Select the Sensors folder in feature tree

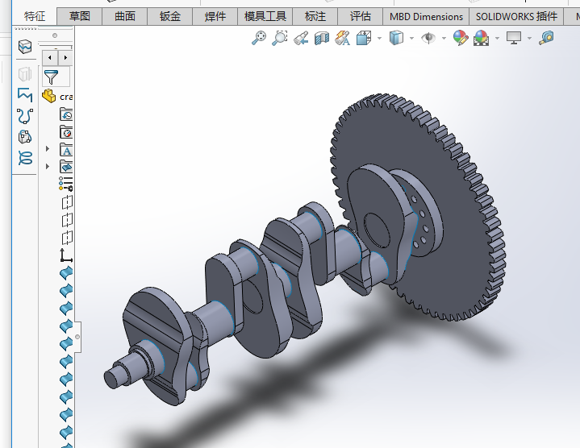66,132
